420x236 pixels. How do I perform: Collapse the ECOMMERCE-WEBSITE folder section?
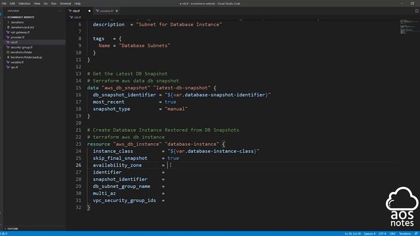click(21, 17)
